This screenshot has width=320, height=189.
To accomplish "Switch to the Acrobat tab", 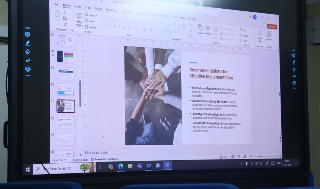I will point(191,19).
